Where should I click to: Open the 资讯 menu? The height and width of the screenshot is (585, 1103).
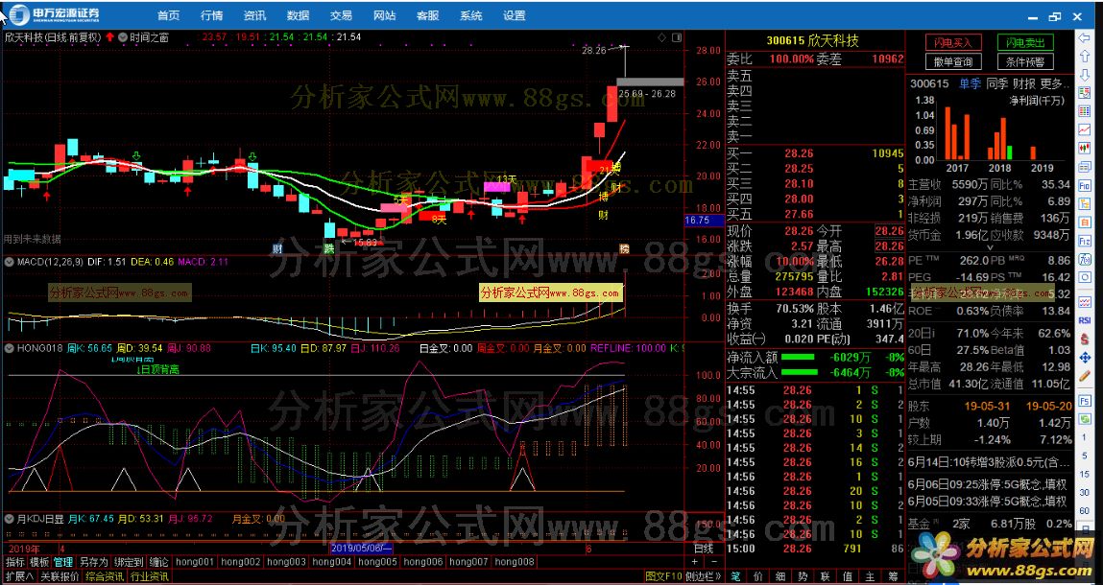(x=254, y=14)
